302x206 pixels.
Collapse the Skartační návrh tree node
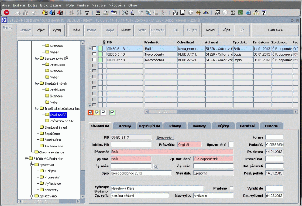click(37, 83)
